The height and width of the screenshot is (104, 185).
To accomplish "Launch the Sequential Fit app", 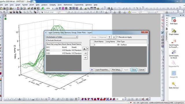I will click(174, 64).
